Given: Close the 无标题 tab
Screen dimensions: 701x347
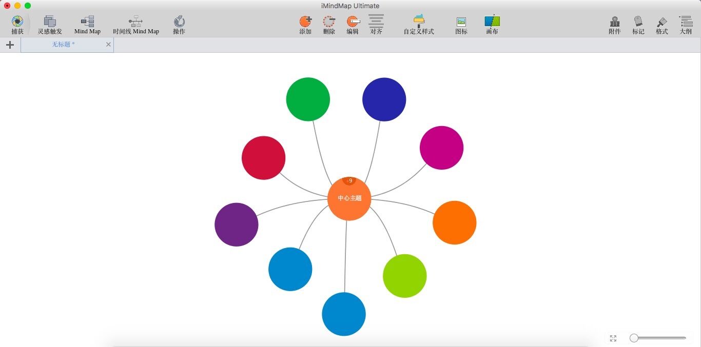Looking at the screenshot, I should pos(108,45).
